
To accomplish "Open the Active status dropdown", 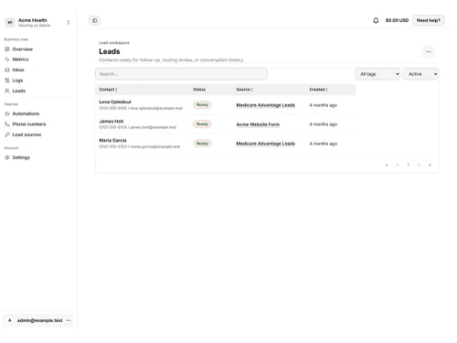I will [x=420, y=74].
